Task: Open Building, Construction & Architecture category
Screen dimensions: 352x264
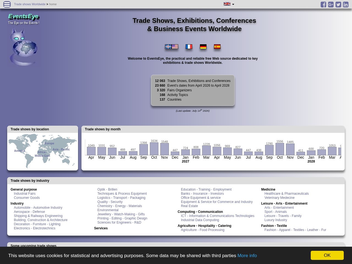Action: (x=40, y=220)
